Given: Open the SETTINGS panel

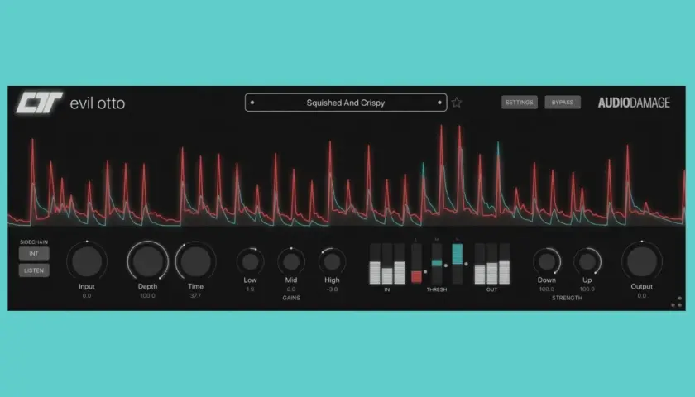Looking at the screenshot, I should [x=520, y=103].
